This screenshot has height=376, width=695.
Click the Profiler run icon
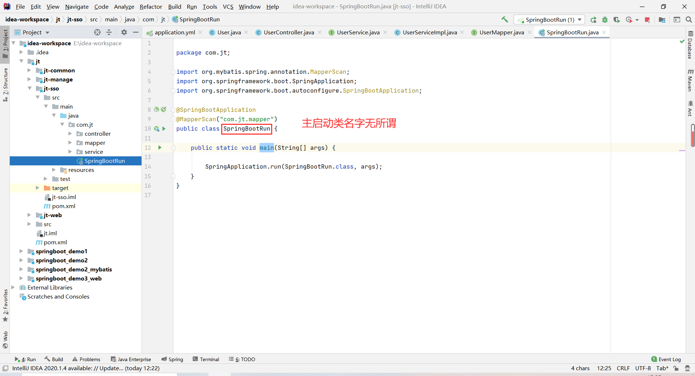(x=629, y=20)
